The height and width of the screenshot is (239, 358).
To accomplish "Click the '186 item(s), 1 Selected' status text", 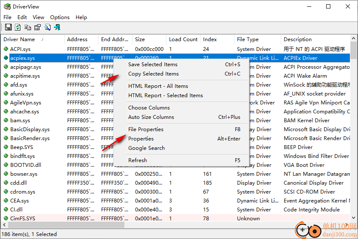I will 29,234.
